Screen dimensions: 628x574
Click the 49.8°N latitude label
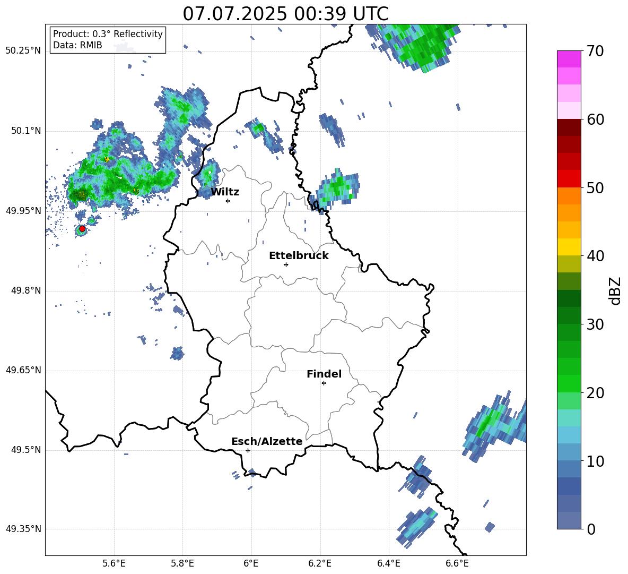(25, 290)
